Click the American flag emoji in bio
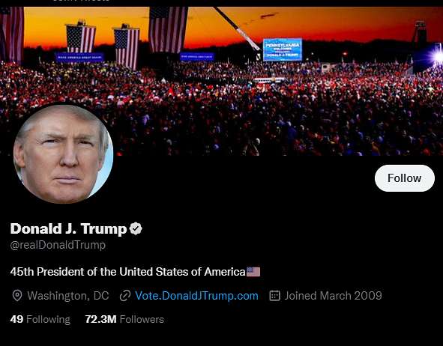Image resolution: width=443 pixels, height=346 pixels. tap(253, 272)
